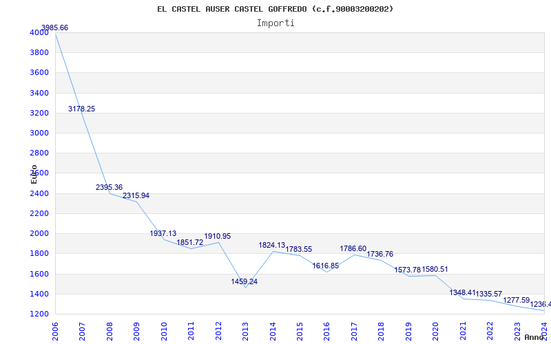Select the 2395.36 data label

109,187
